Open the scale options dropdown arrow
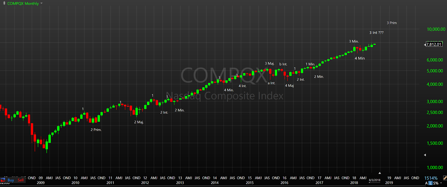 coord(441,183)
